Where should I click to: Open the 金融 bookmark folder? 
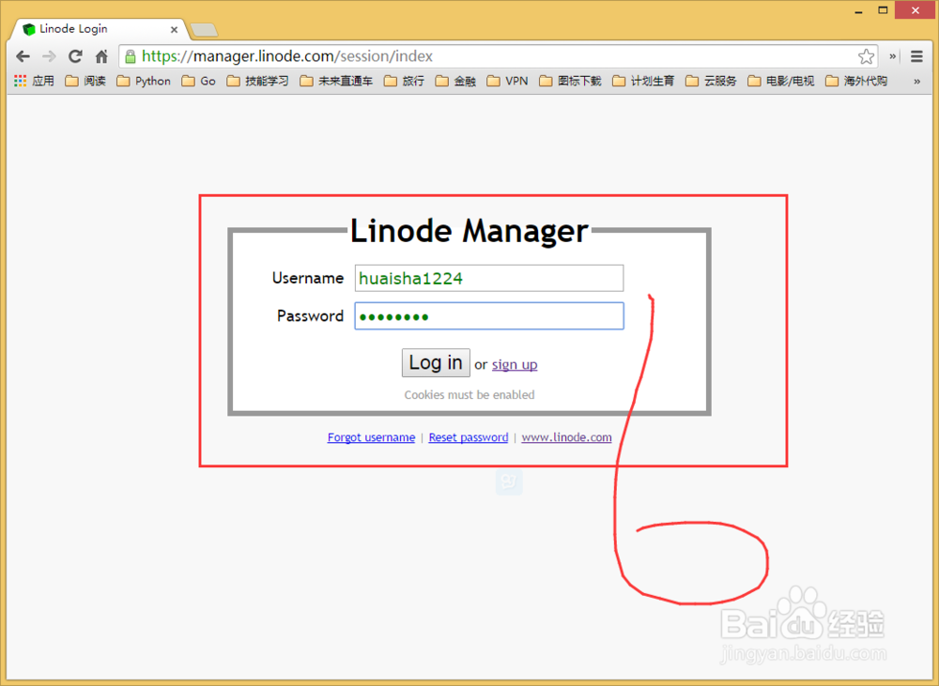click(x=455, y=81)
